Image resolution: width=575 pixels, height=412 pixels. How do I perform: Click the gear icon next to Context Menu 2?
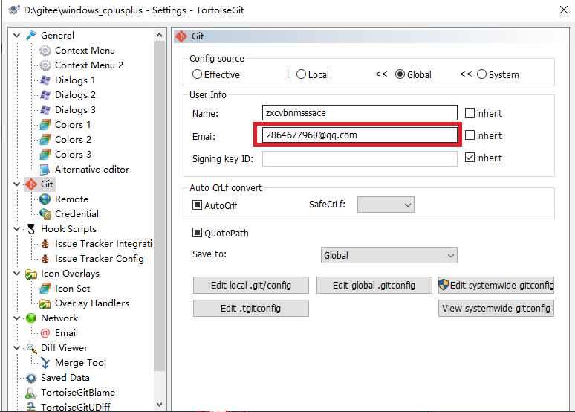pos(45,65)
